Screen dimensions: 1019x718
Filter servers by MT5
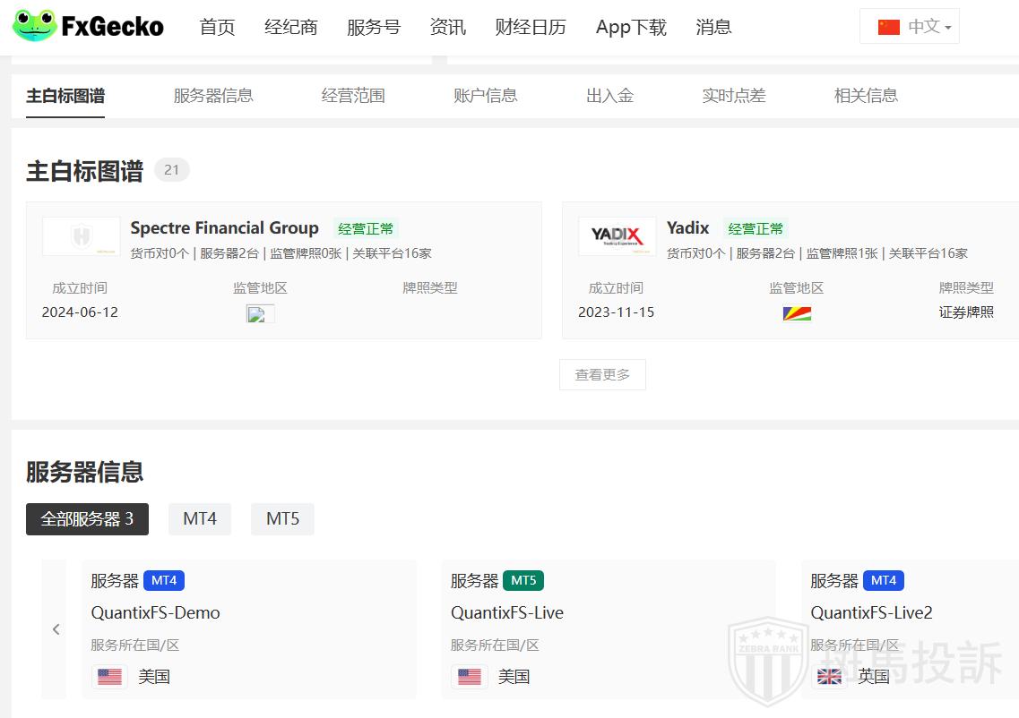pyautogui.click(x=282, y=519)
